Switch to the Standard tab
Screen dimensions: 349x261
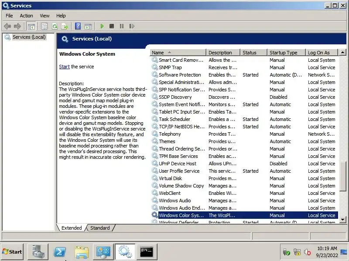(x=100, y=228)
